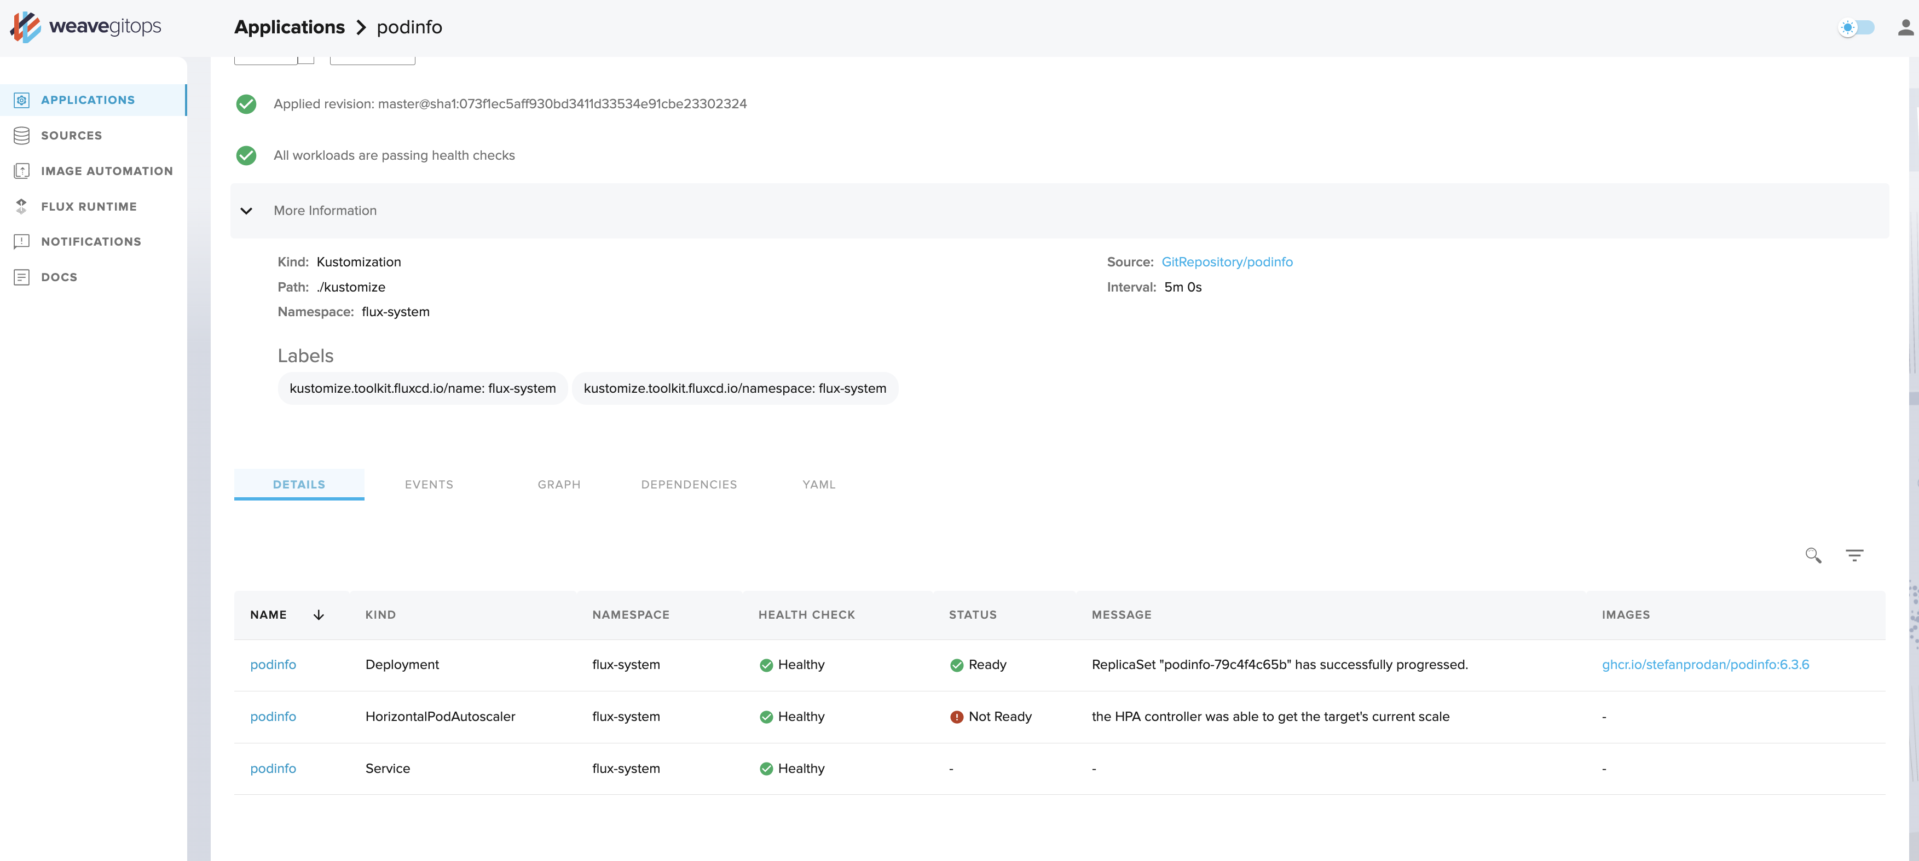
Task: Switch to the Details tab
Action: coord(299,484)
